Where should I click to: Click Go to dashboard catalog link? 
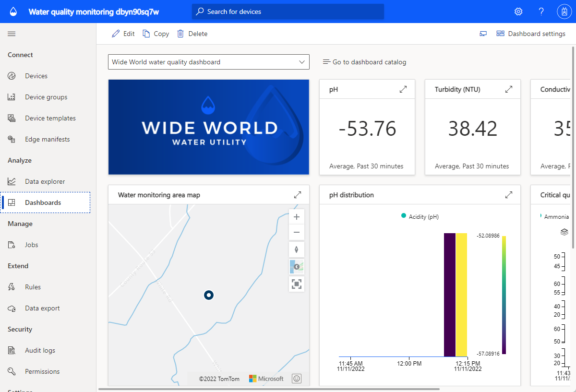pos(364,62)
